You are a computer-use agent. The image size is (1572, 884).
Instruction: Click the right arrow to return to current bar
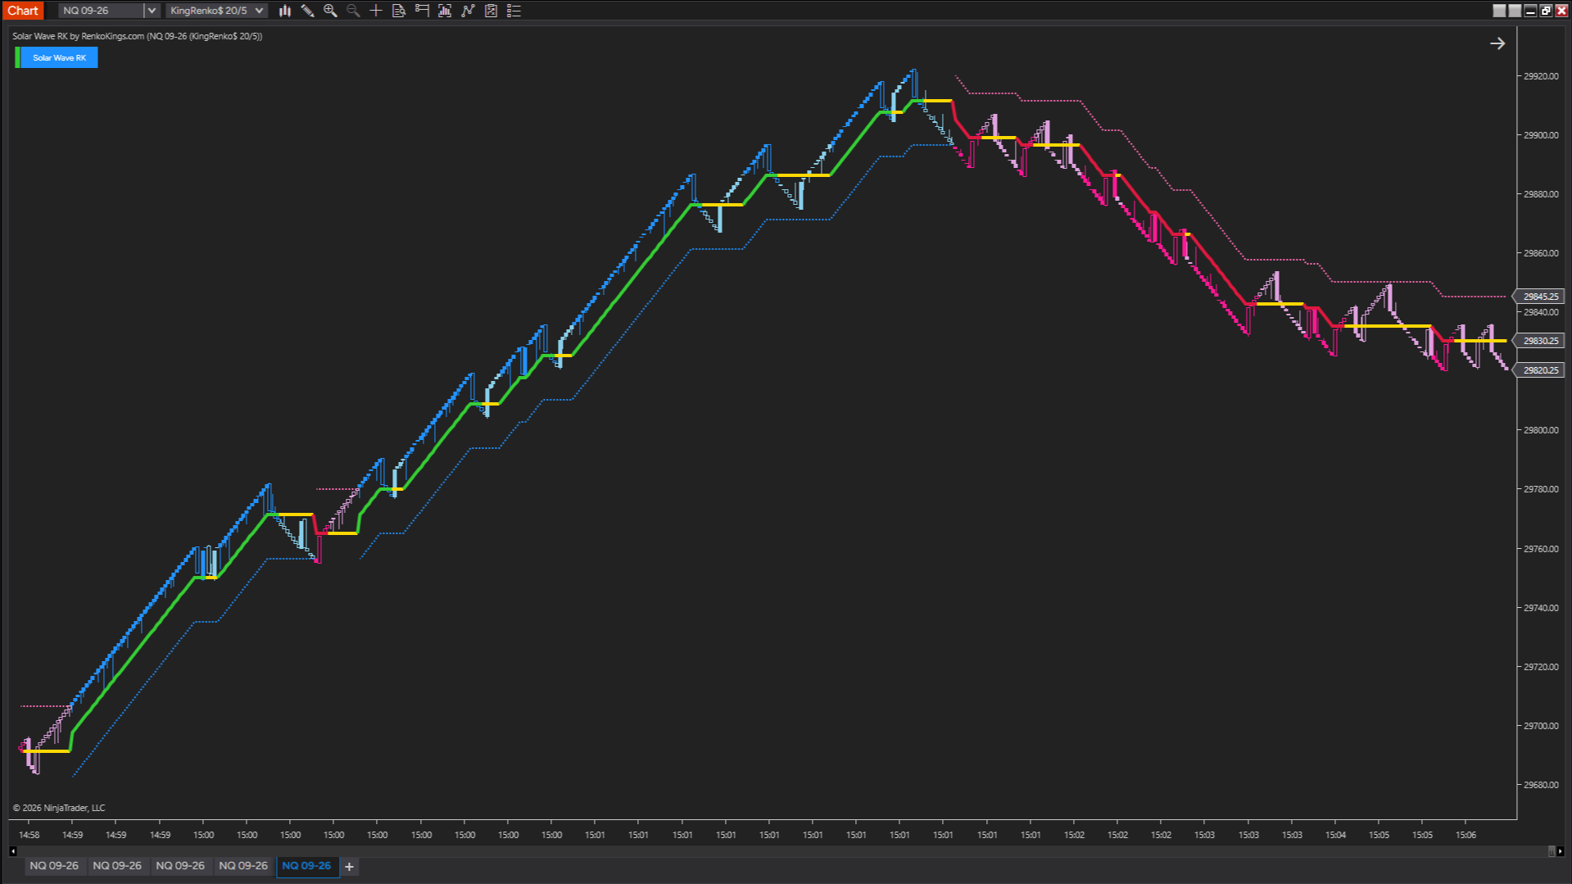coord(1497,43)
